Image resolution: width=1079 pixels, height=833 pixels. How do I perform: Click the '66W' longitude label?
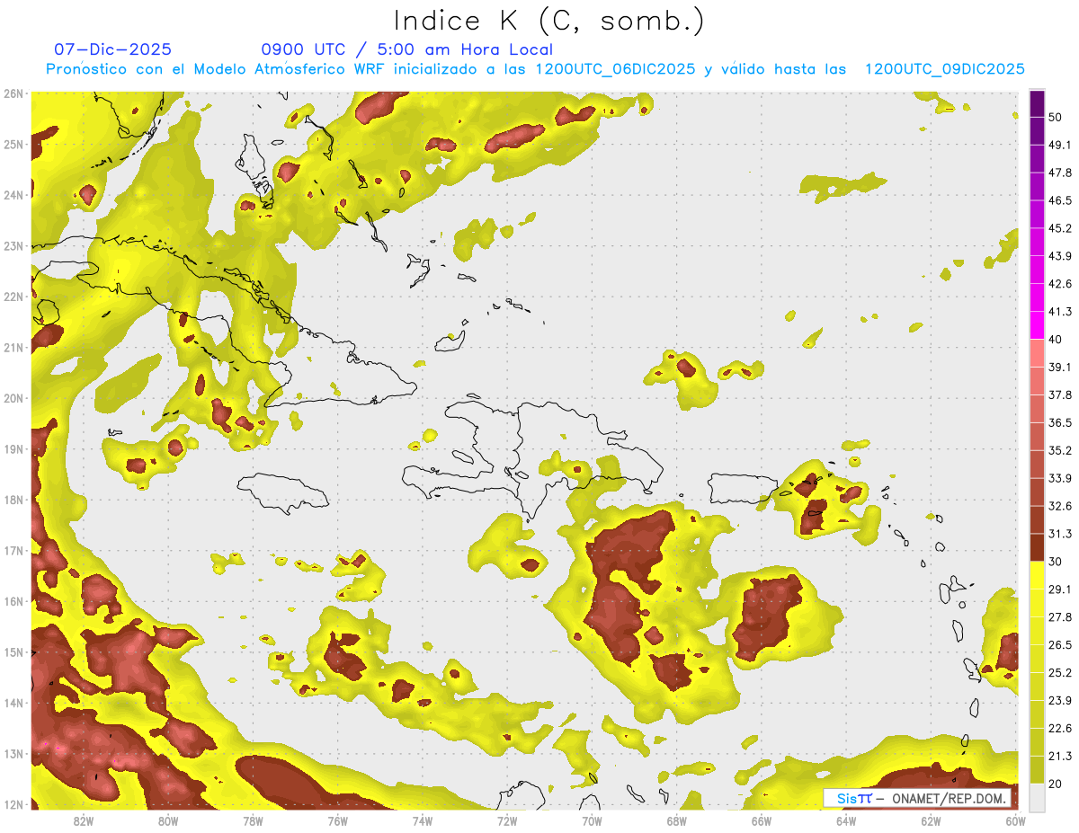pyautogui.click(x=762, y=820)
